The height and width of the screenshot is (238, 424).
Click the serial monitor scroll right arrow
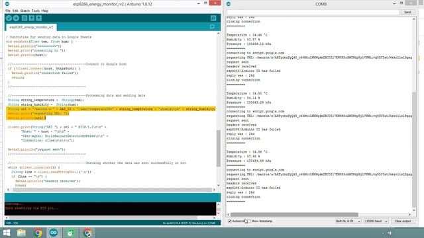pos(409,214)
